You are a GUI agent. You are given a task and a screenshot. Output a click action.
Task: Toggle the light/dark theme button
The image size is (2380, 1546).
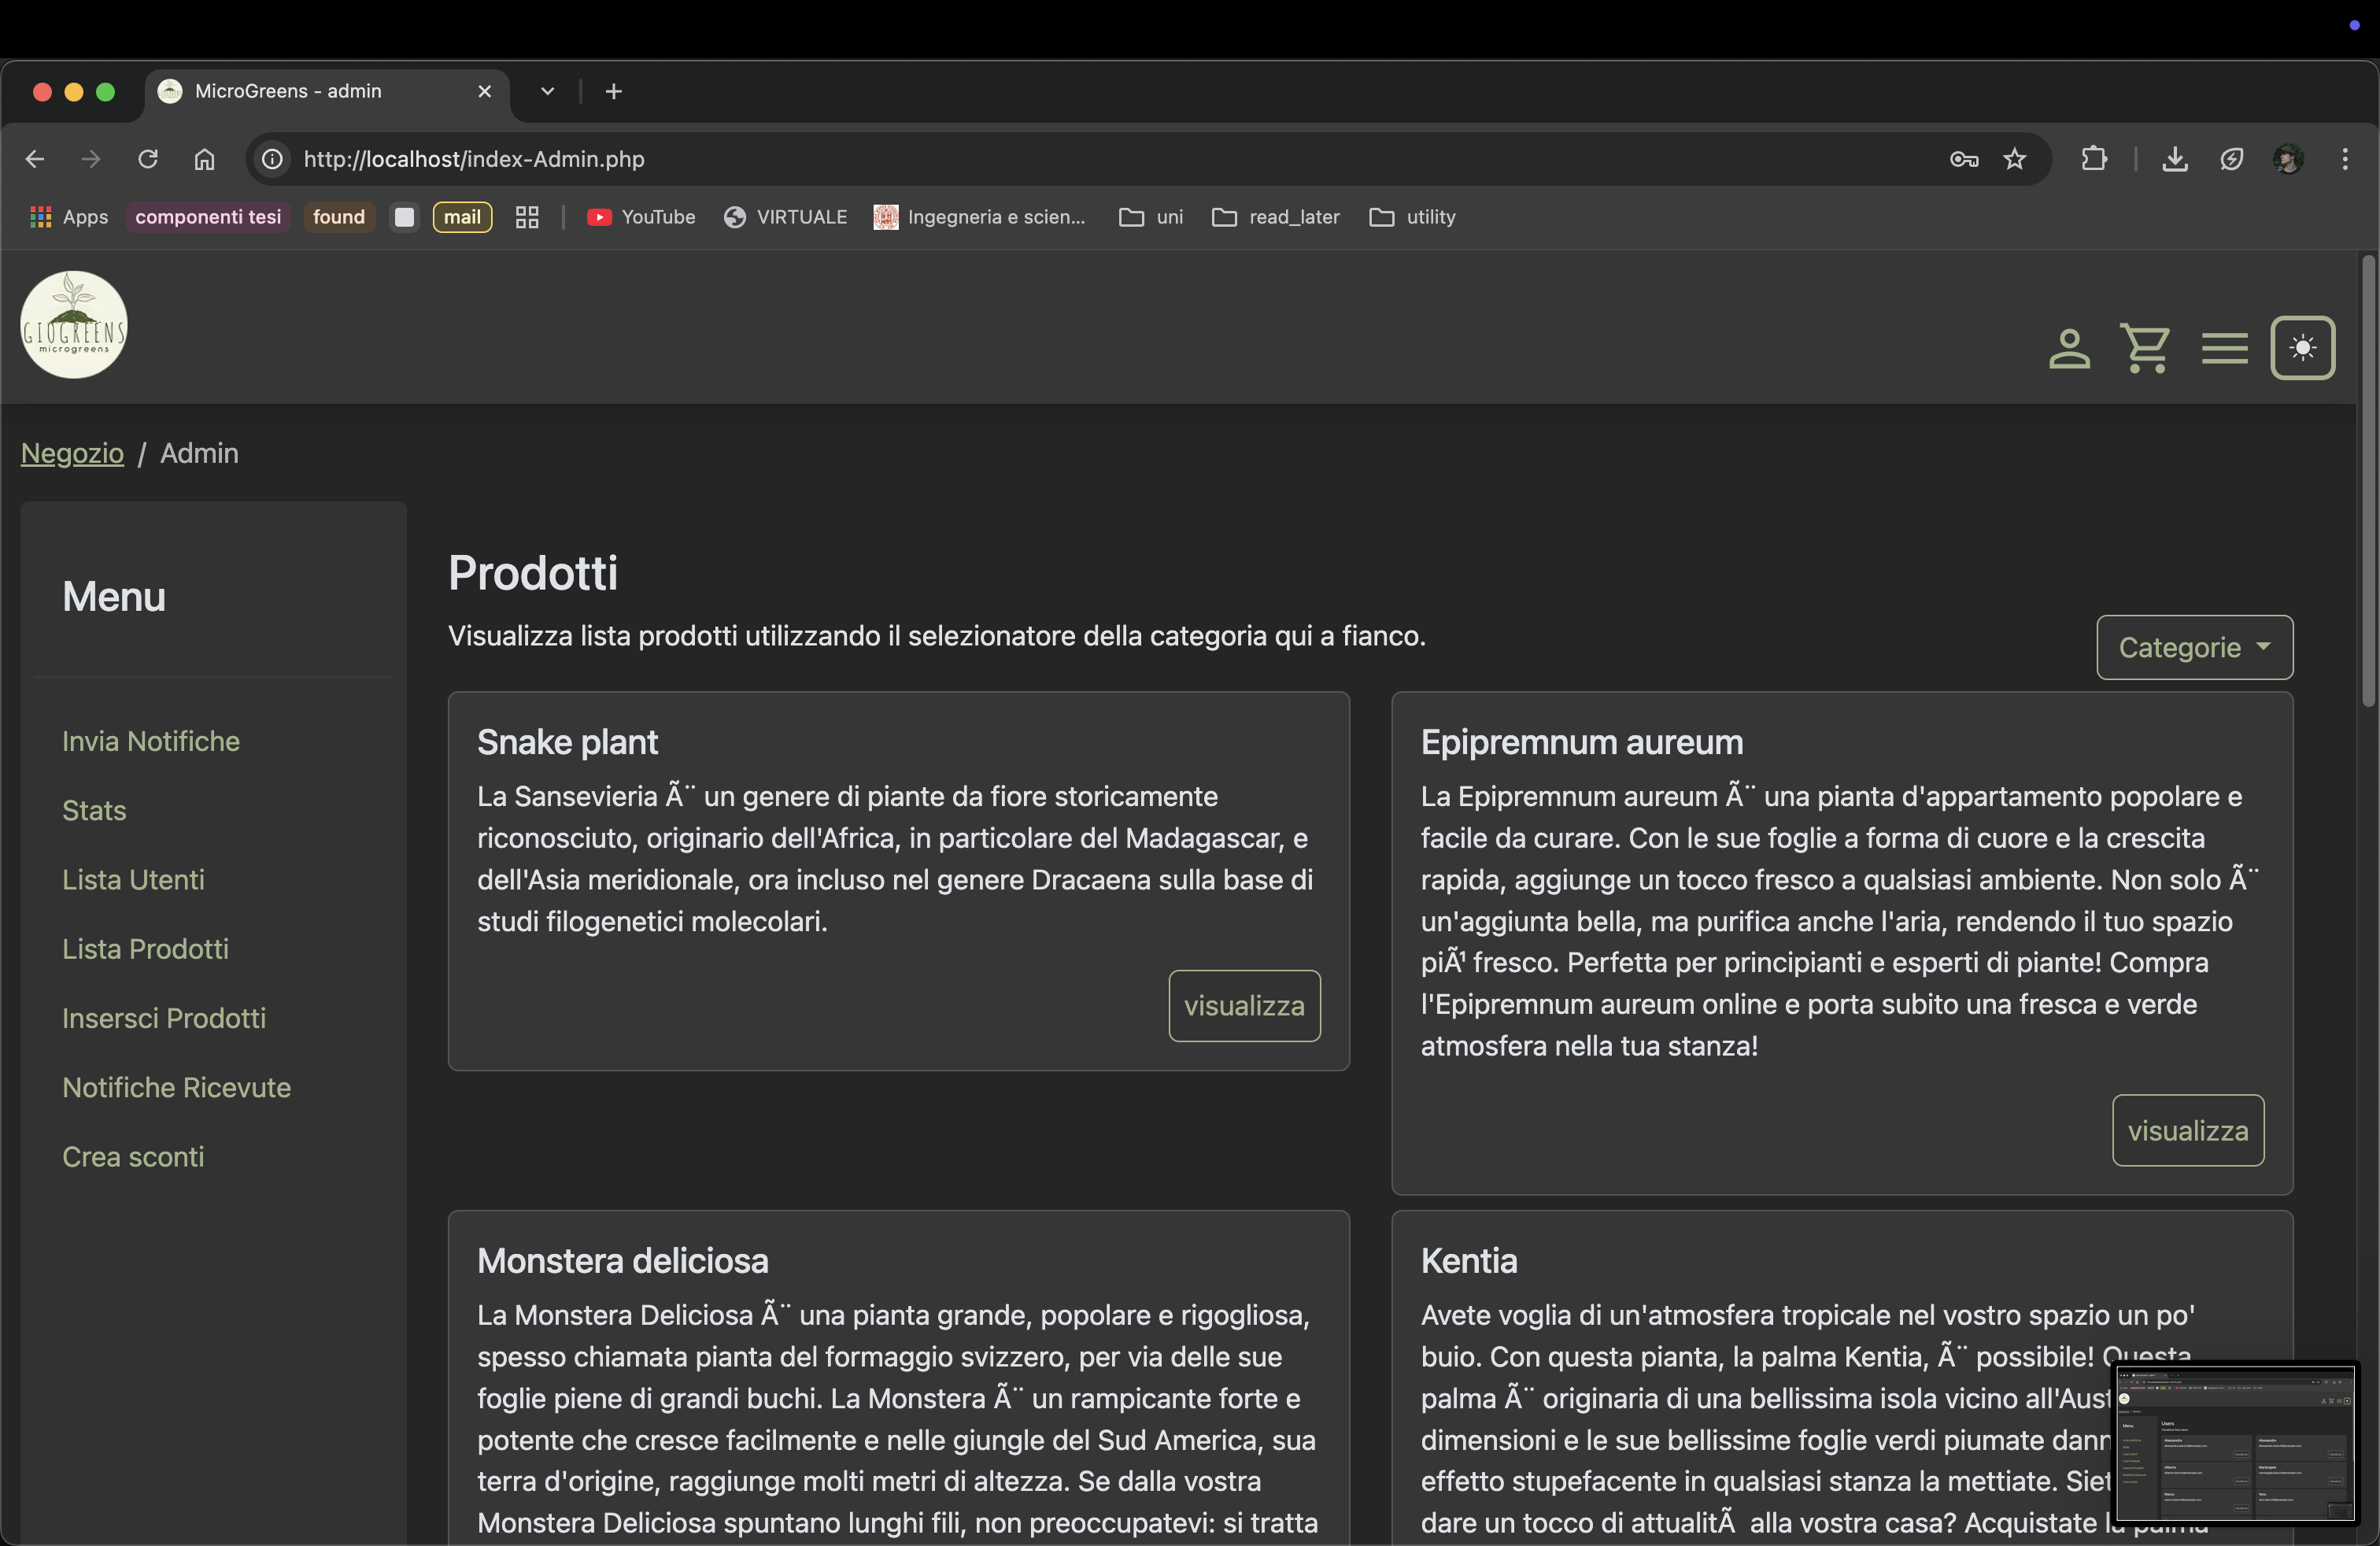[2302, 348]
